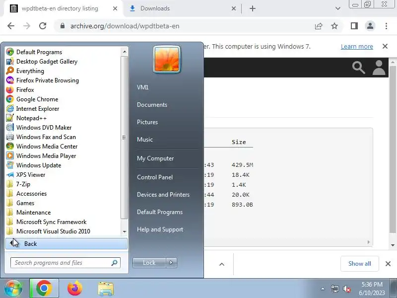397x298 pixels.
Task: Share this page icon in address bar
Action: (319, 26)
